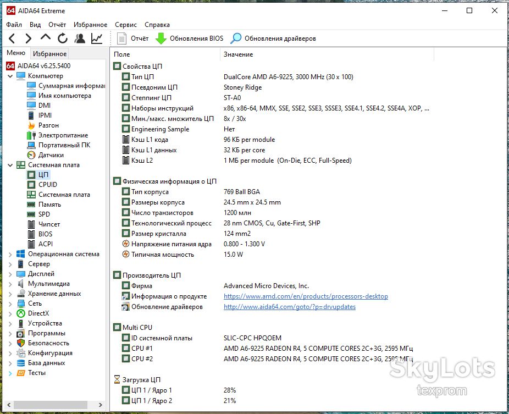Open the Датчики sensor item

coord(46,155)
